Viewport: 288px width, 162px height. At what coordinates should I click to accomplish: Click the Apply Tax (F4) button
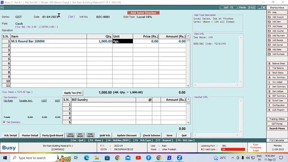pyautogui.click(x=73, y=93)
